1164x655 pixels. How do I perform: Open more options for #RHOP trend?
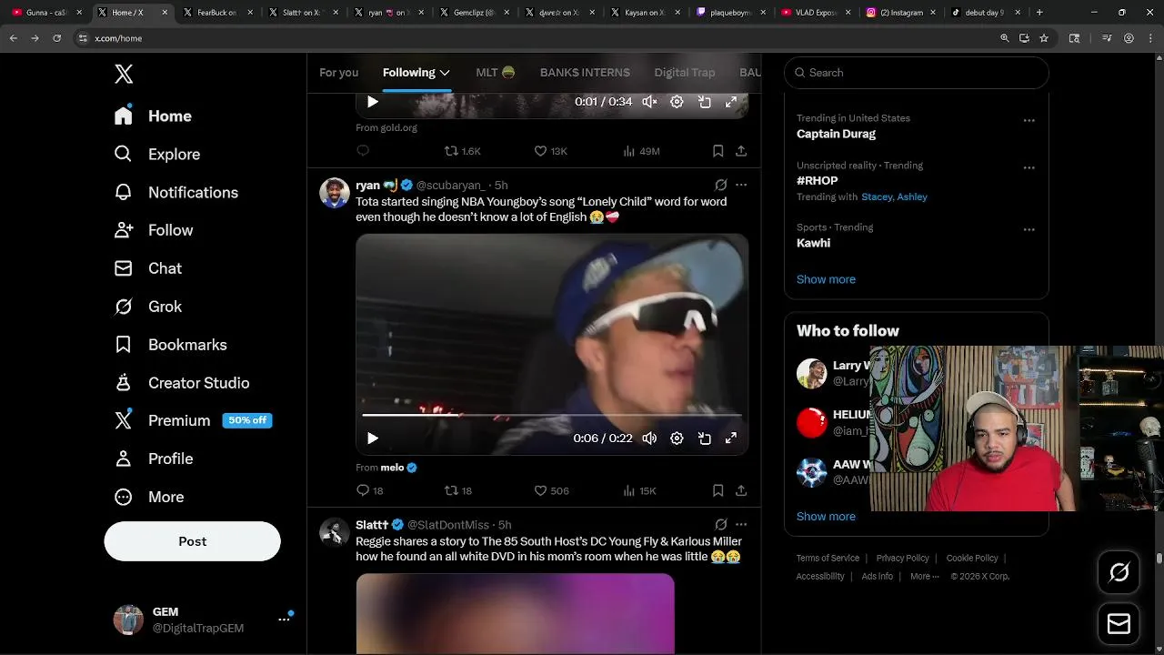pos(1029,167)
